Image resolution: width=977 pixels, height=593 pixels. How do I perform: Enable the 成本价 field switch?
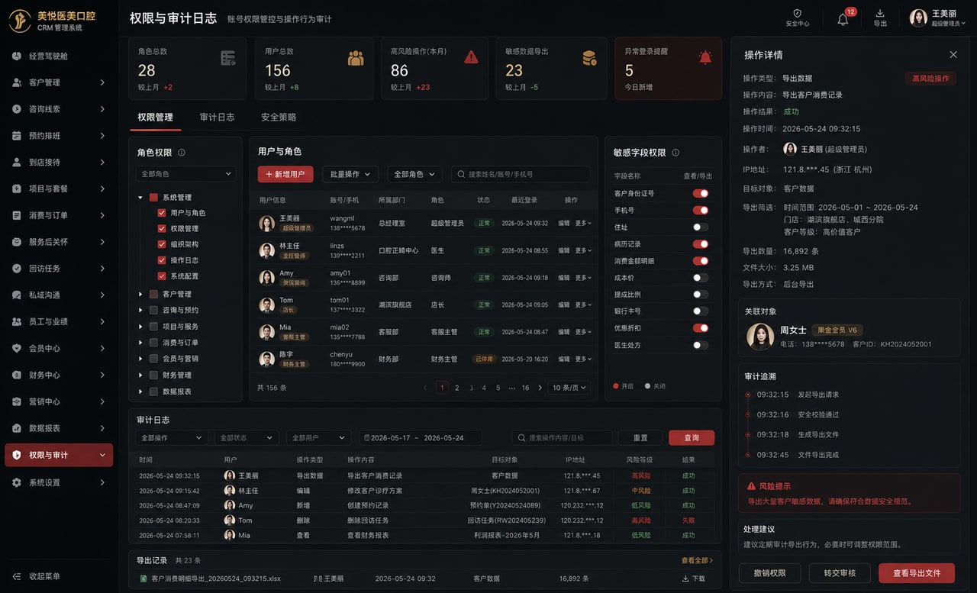(700, 278)
